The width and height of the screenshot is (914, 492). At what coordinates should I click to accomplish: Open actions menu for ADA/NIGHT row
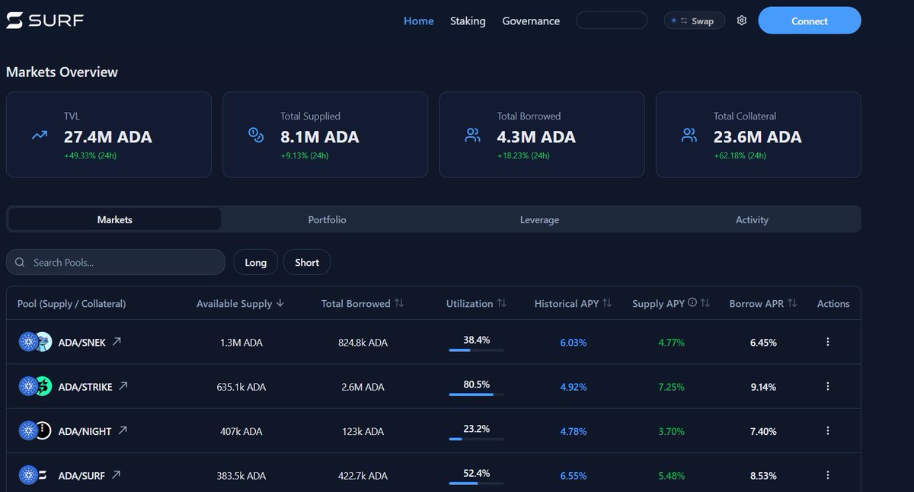pos(828,430)
